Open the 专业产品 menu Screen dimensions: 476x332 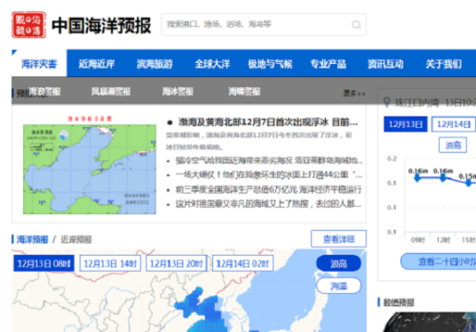click(x=329, y=64)
